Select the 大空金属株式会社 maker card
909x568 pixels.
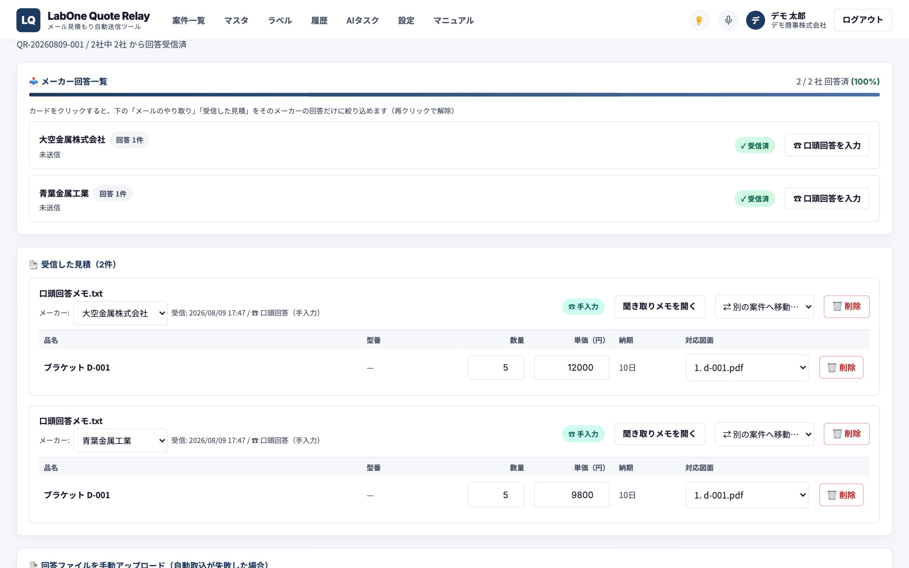454,145
